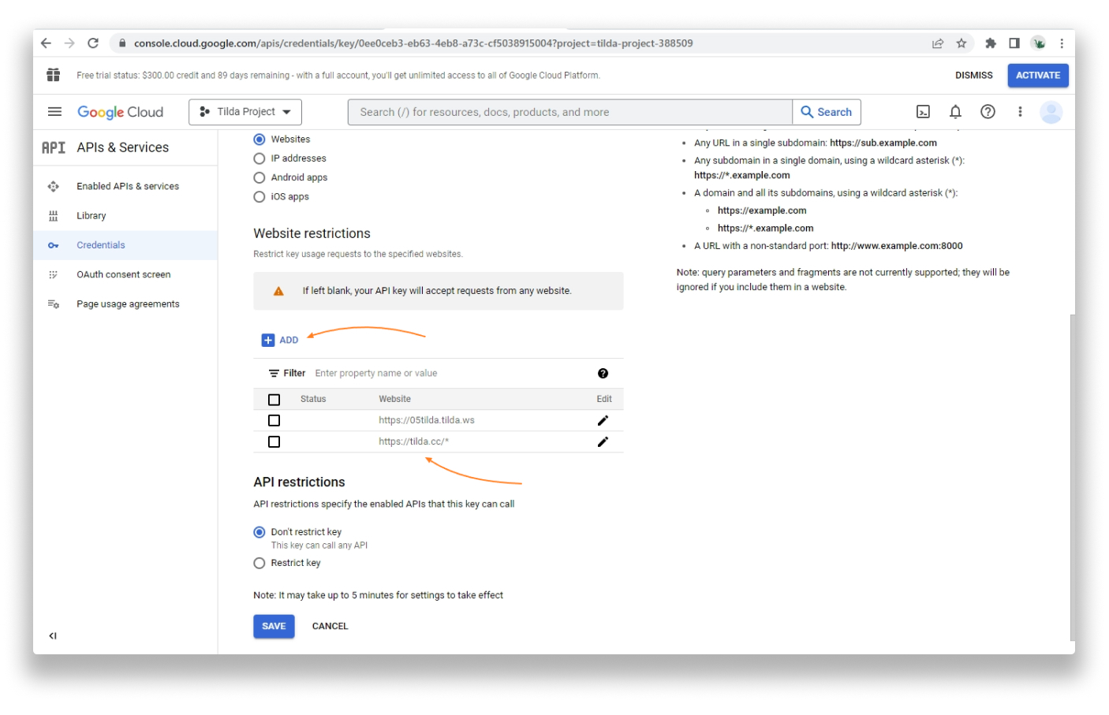The width and height of the screenshot is (1109, 715).
Task: Reload the page with refresh icon
Action: (93, 43)
